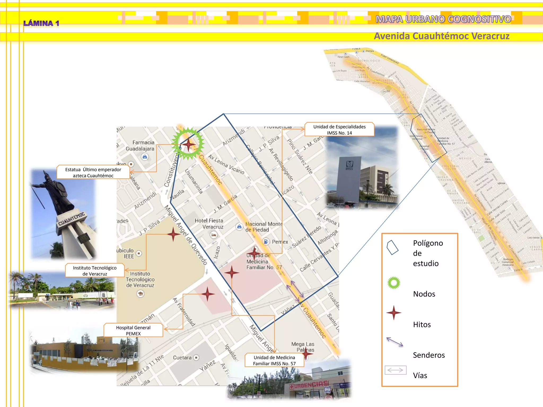
Task: Click the red Hitos star in the legend
Action: click(x=394, y=313)
